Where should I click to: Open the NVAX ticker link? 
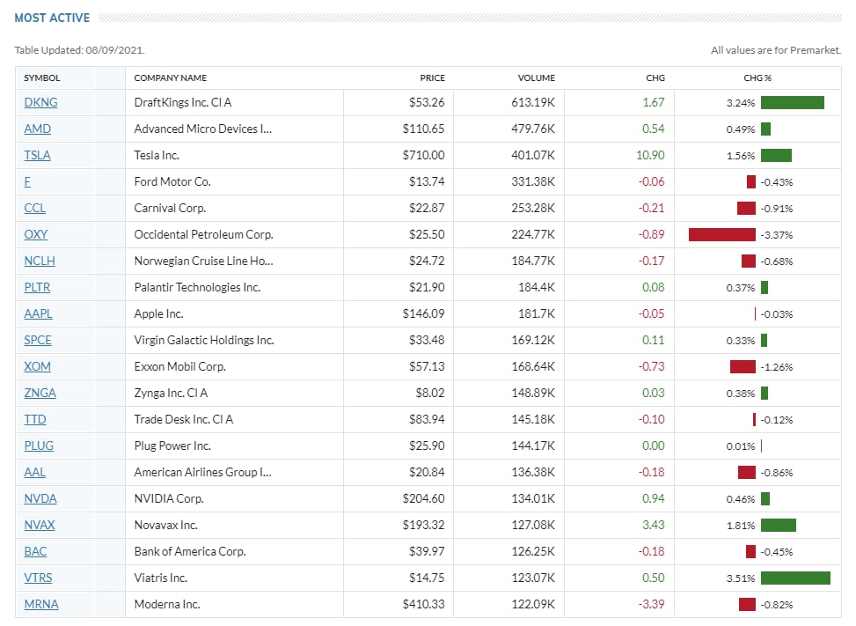click(x=40, y=526)
